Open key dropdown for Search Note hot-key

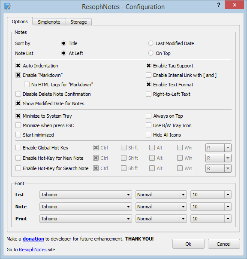[218, 168]
